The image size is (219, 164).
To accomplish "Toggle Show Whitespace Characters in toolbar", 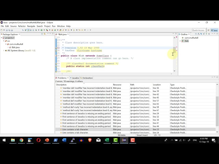I will [x=34, y=30].
